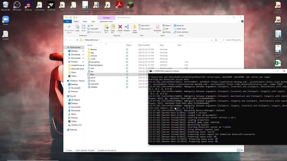Open the Open dropdown in ribbon

pos(167,25)
